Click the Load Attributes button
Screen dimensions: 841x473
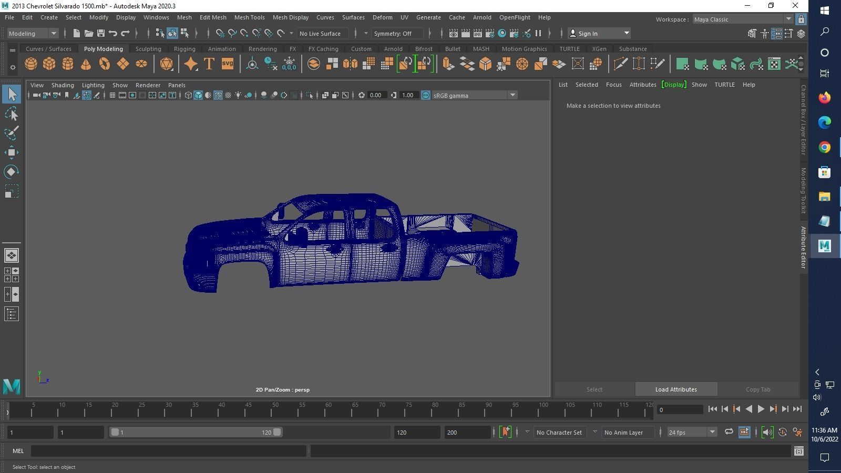pyautogui.click(x=676, y=389)
